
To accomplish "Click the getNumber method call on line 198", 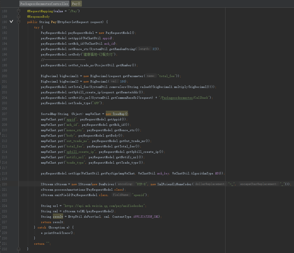I will pos(124,65).
